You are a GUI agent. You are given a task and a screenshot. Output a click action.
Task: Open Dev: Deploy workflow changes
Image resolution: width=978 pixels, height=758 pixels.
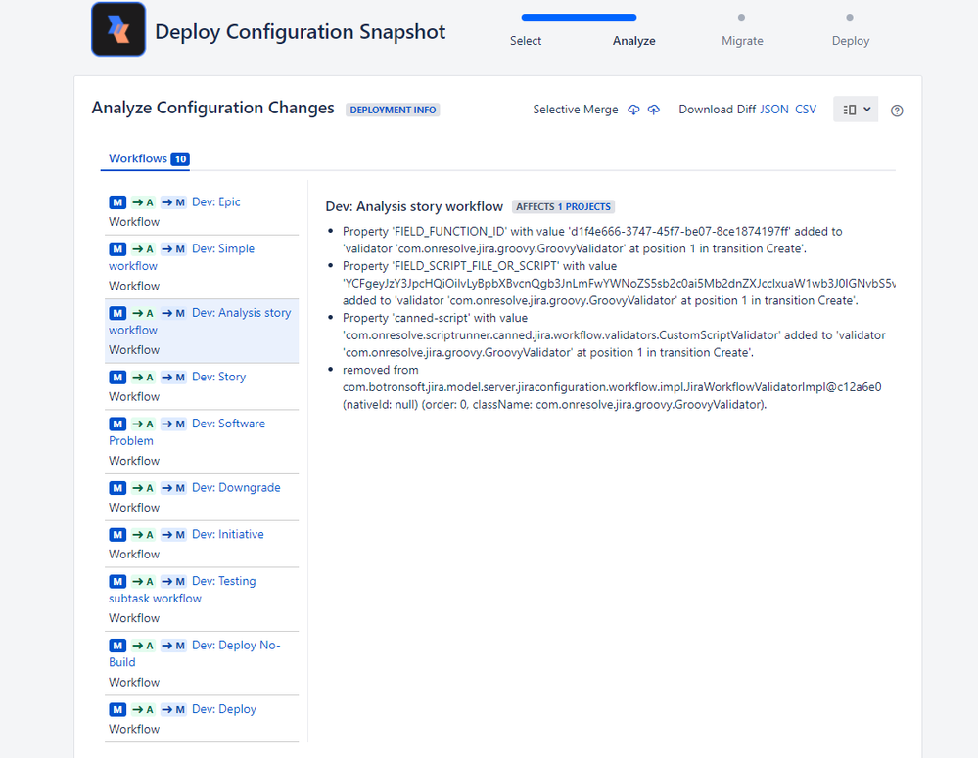(x=224, y=709)
